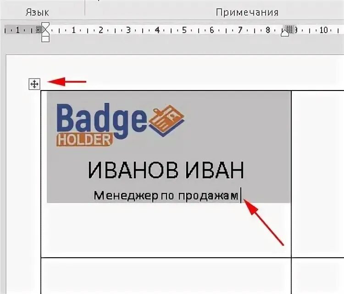The width and height of the screenshot is (344, 294).
Task: Click the text Менеджер по продажам
Action: tap(166, 195)
